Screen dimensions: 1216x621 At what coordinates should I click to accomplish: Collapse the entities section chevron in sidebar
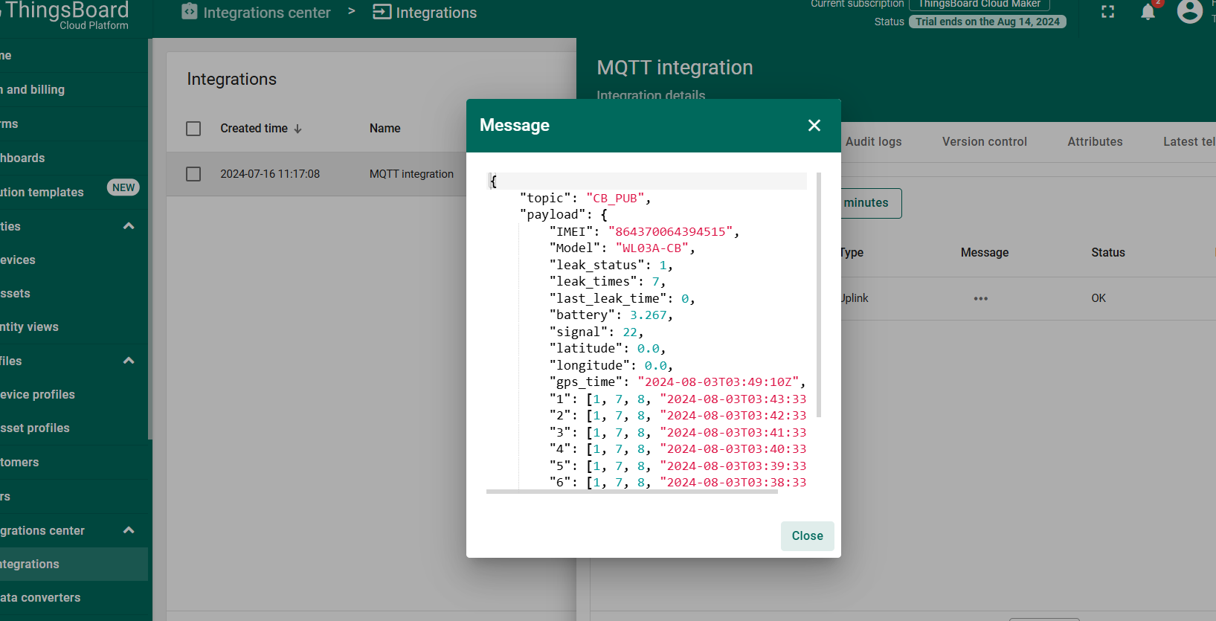click(x=129, y=226)
